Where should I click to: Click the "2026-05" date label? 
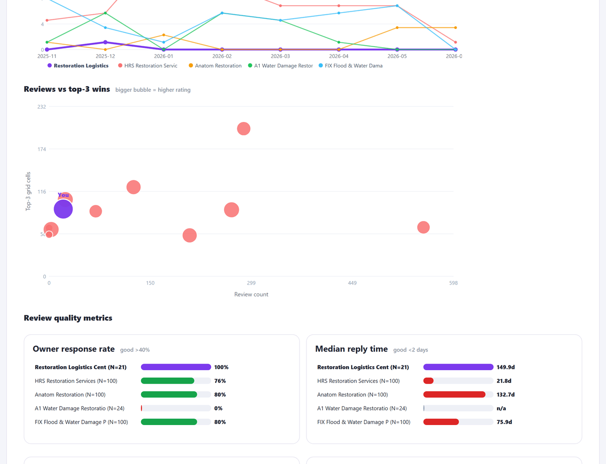[x=397, y=56]
